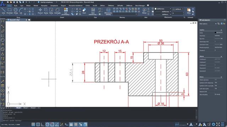Click the hatch tool icon in Rysuj panel
227x127 pixels.
pyautogui.click(x=25, y=14)
